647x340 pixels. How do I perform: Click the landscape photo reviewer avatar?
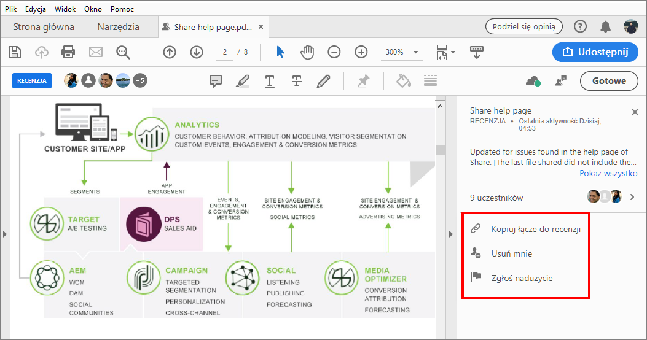pyautogui.click(x=123, y=81)
